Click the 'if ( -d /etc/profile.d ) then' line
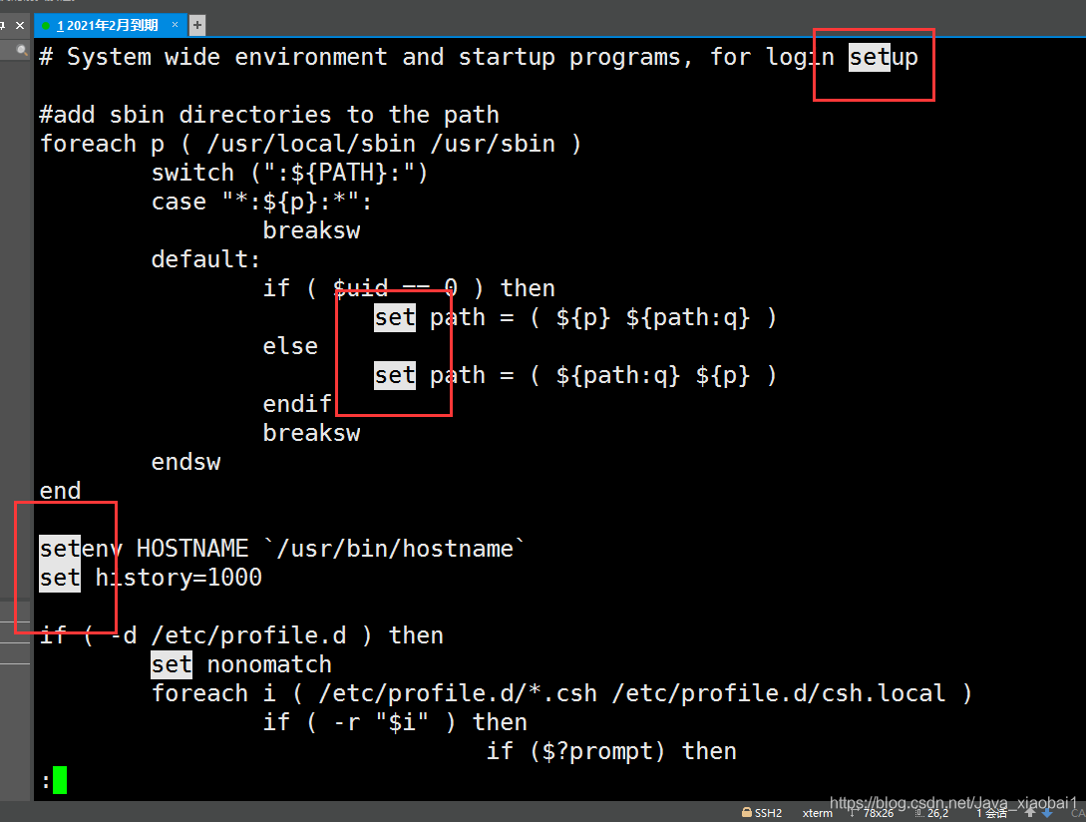1086x822 pixels. pos(241,634)
